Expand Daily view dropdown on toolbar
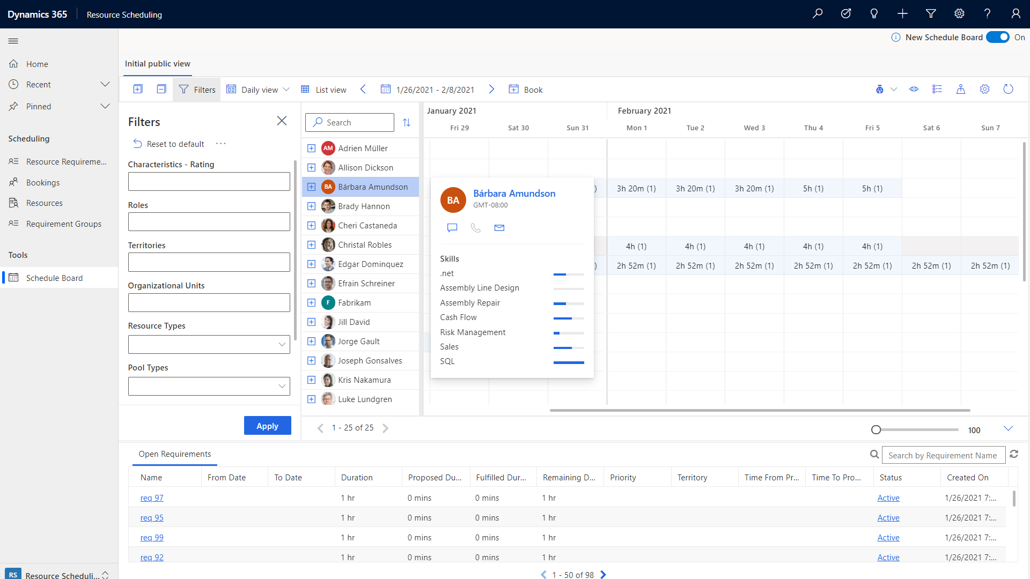Viewport: 1030px width, 579px height. click(286, 89)
